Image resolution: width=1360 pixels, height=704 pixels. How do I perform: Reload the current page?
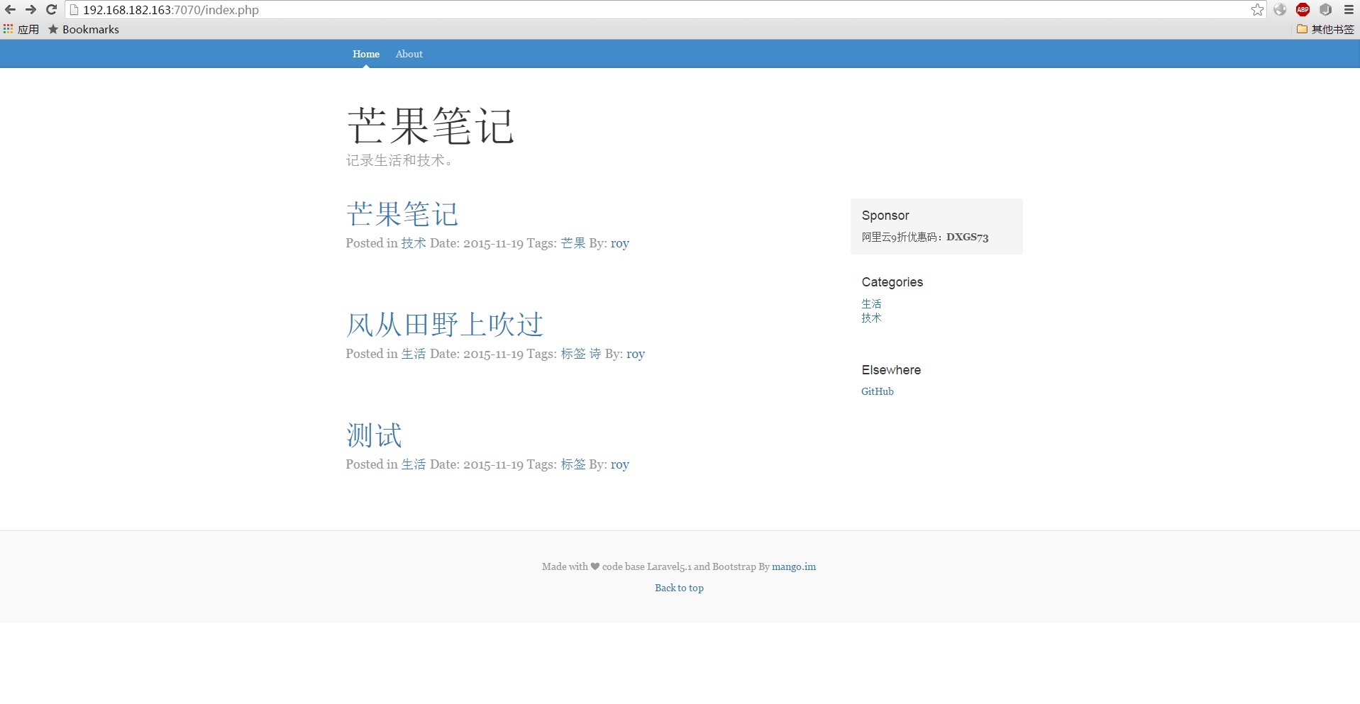51,10
